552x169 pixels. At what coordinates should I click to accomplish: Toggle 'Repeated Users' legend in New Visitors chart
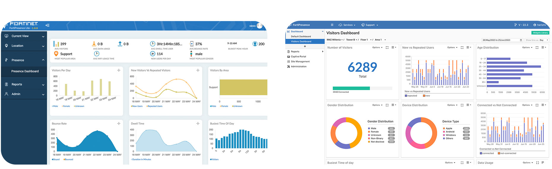(x=154, y=106)
